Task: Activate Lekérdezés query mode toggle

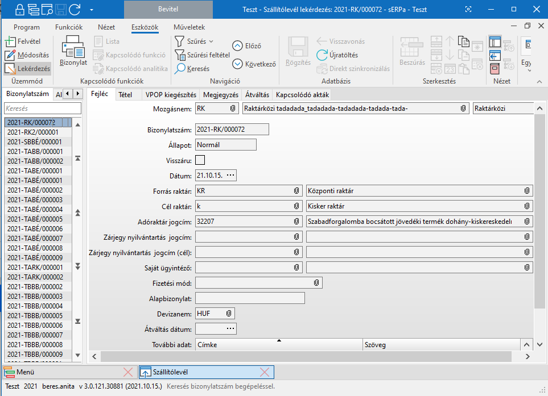Action: click(x=27, y=69)
